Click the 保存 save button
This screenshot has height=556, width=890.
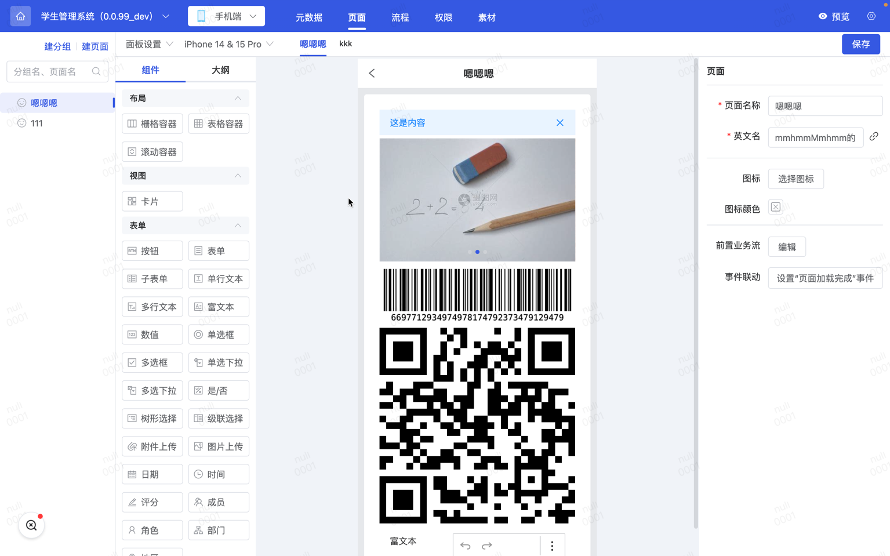860,44
